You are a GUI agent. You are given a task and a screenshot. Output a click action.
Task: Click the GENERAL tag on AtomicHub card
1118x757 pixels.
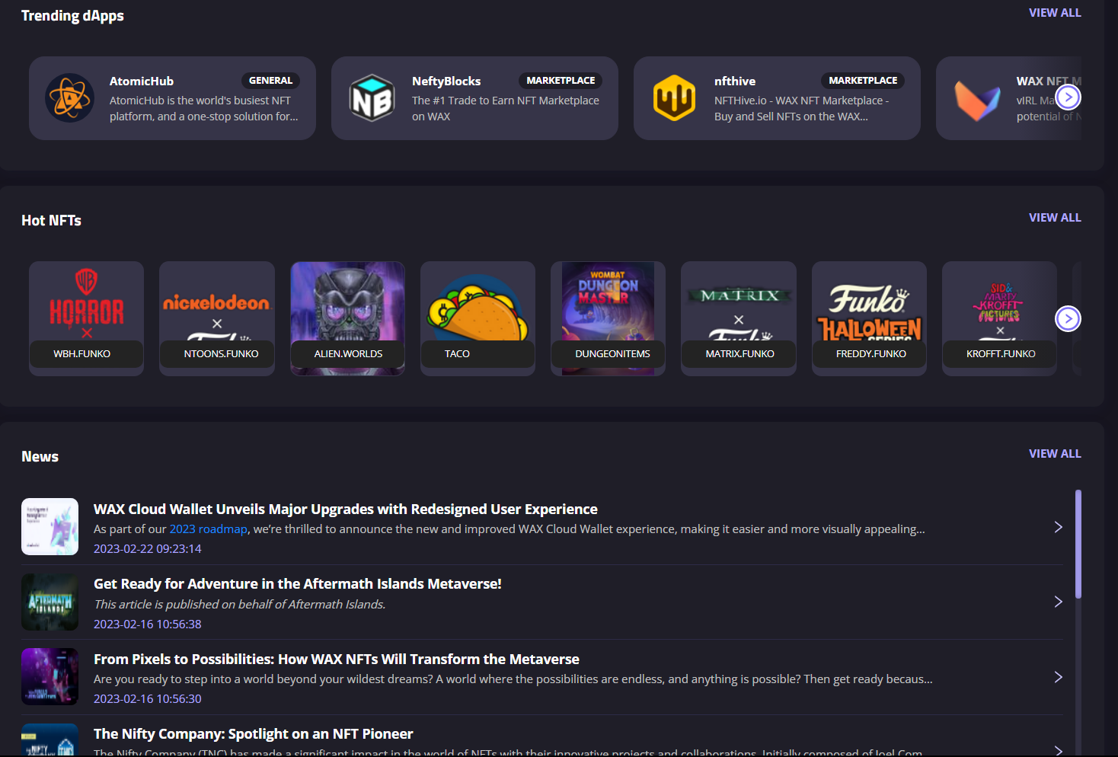pyautogui.click(x=270, y=81)
